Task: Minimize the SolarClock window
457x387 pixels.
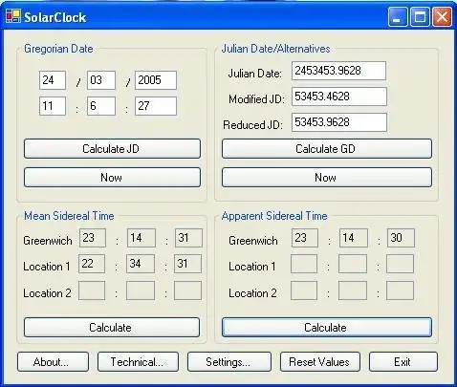Action: pos(398,16)
